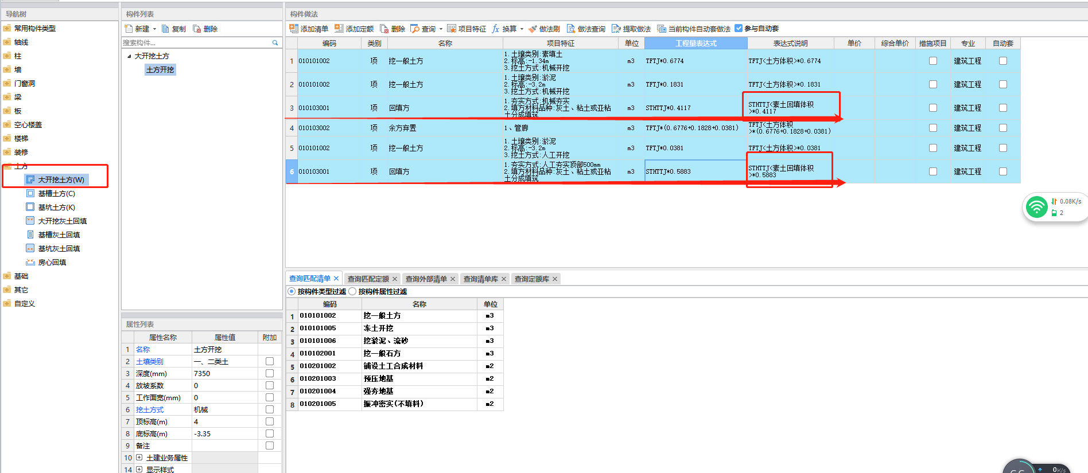Select 大开挖灰土回填 tree item
This screenshot has width=1088, height=473.
tap(62, 221)
